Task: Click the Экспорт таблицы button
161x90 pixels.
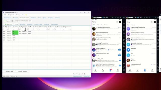Action: [22, 71]
